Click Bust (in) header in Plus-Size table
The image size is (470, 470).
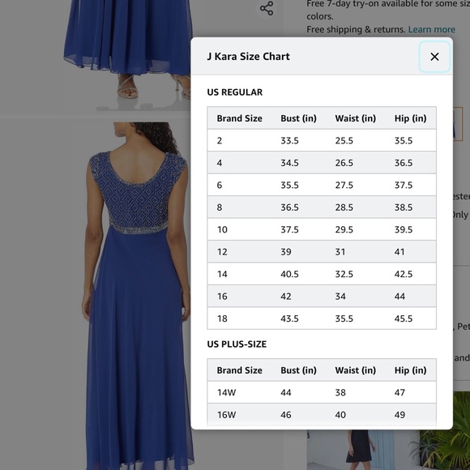298,370
